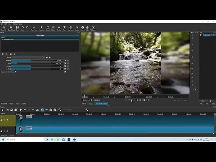Open the Background color swatch
This screenshot has width=216, height=162.
(x=13, y=72)
